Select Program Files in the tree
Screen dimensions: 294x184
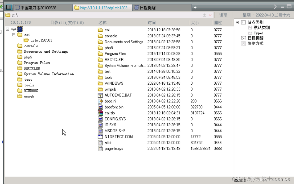pyautogui.click(x=34, y=63)
